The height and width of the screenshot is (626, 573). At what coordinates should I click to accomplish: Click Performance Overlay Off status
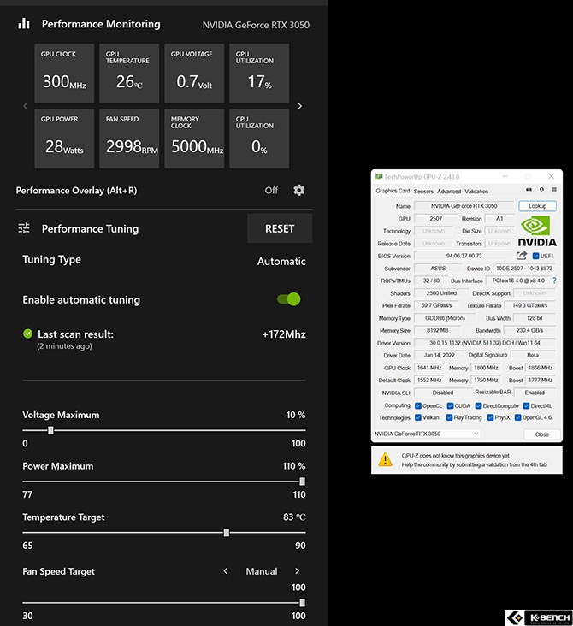pyautogui.click(x=271, y=191)
